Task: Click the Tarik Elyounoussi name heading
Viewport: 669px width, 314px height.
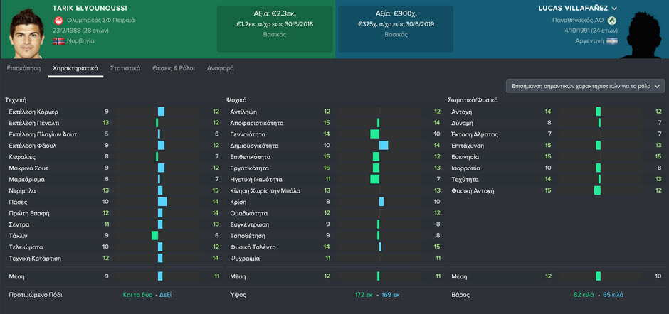Action: 88,8
